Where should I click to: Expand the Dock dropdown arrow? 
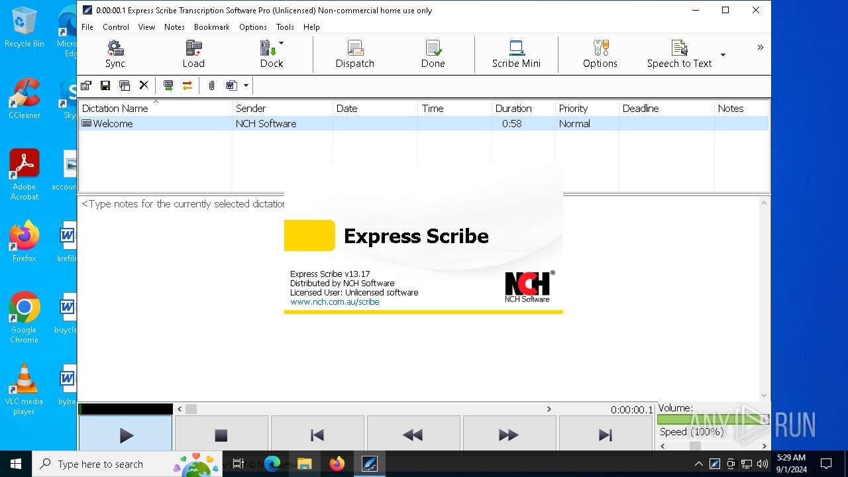click(282, 44)
